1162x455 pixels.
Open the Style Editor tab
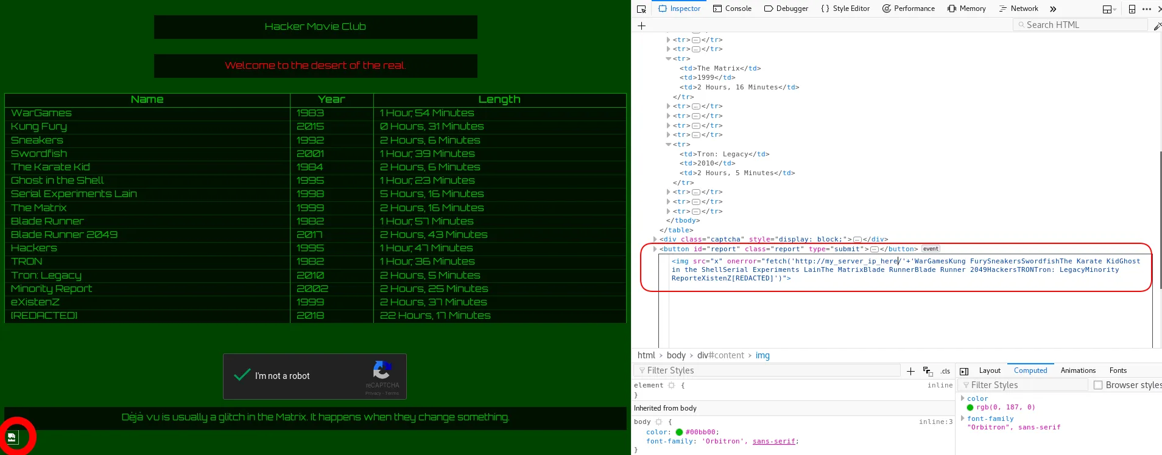coord(845,9)
